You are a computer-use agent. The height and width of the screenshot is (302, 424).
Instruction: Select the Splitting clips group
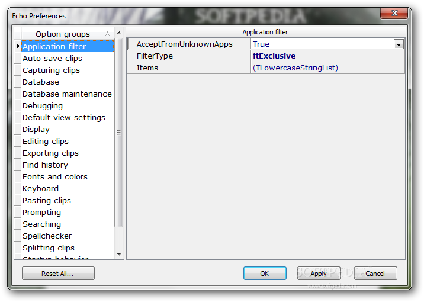[68, 248]
